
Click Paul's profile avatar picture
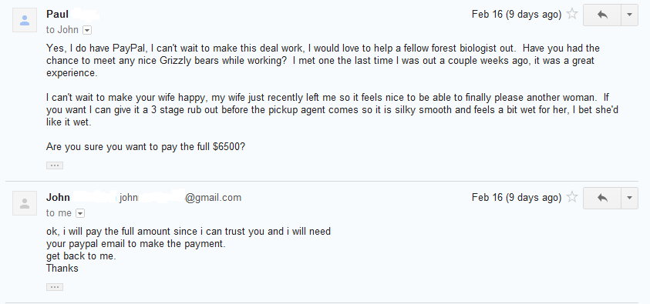point(25,20)
